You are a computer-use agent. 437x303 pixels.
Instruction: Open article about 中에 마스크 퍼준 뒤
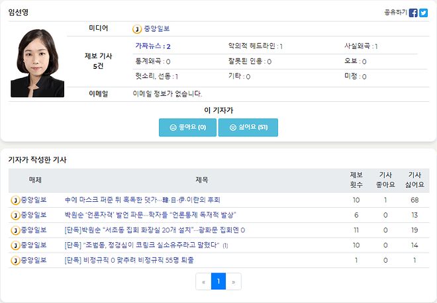point(142,200)
